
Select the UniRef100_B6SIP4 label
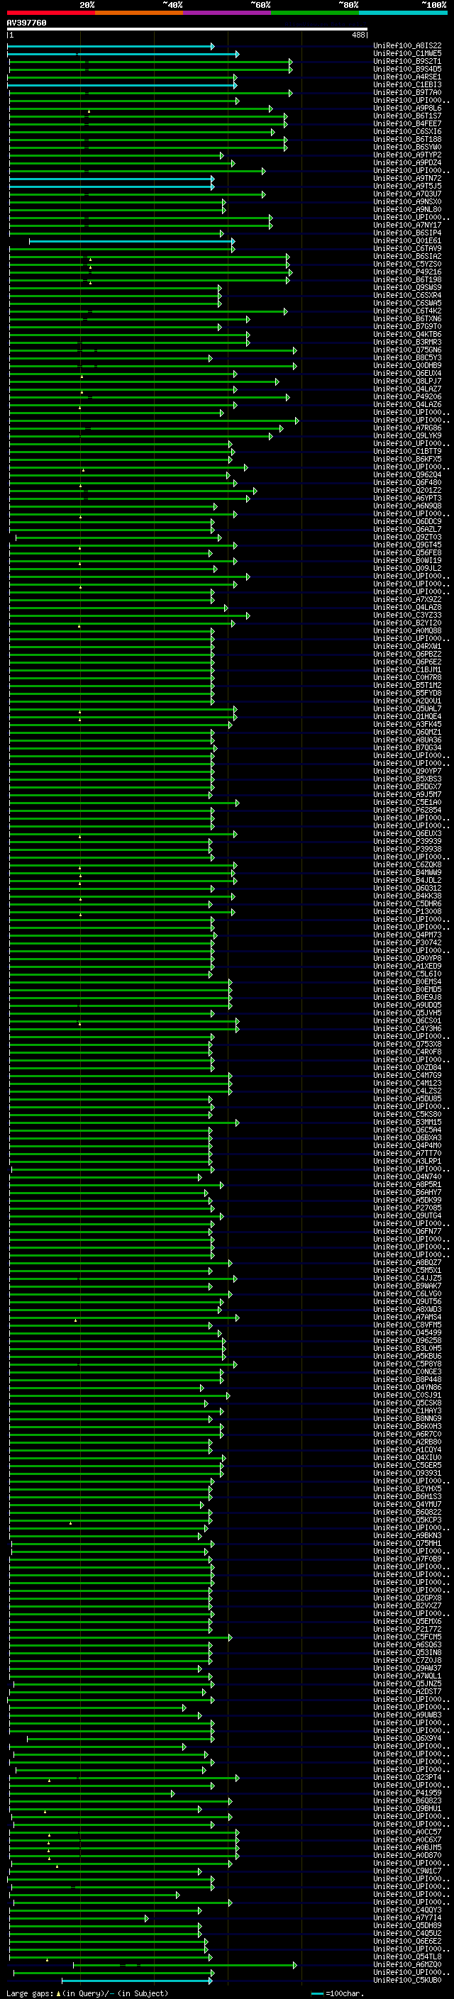click(407, 233)
